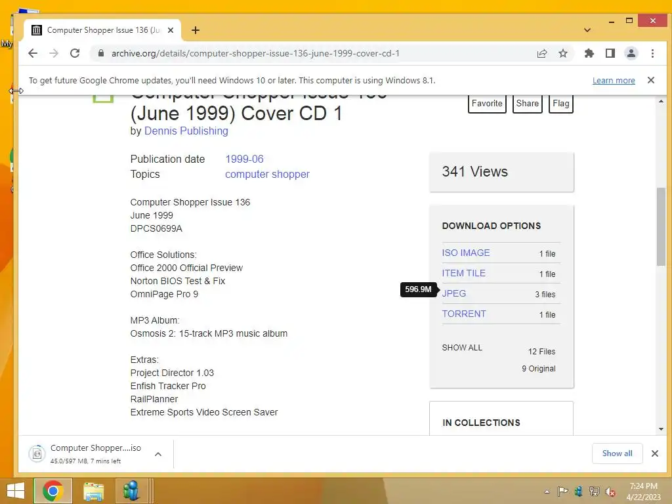Click the padlock site info icon
This screenshot has height=504, width=672.
[101, 53]
